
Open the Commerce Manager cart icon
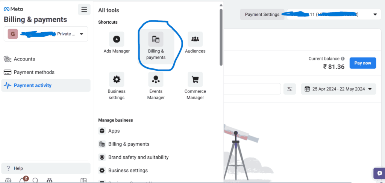[x=195, y=79]
